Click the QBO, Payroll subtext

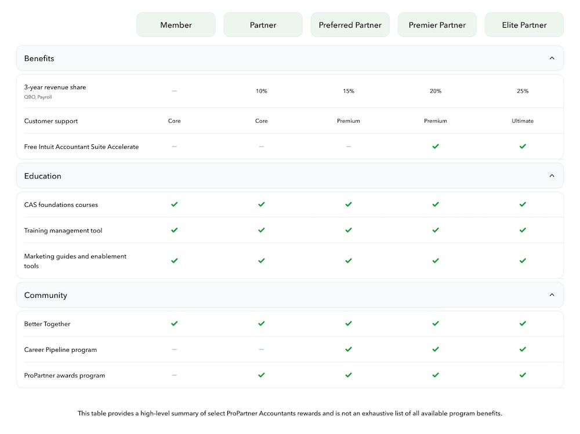(38, 97)
